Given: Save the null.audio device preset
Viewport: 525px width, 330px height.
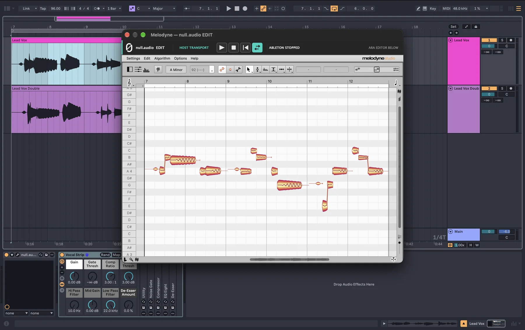Looking at the screenshot, I should (x=46, y=255).
